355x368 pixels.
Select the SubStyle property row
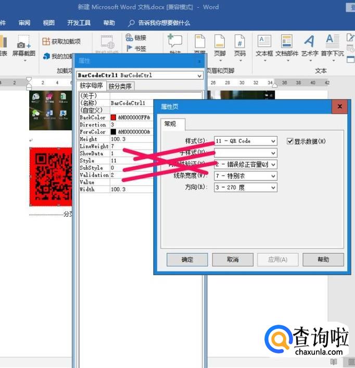click(117, 168)
